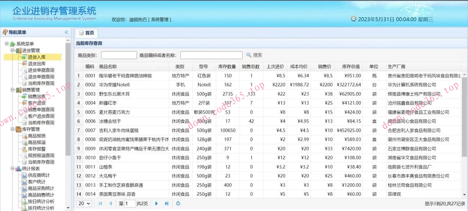
Task: Open 销售单据查询 tree entry
Action: click(x=41, y=110)
